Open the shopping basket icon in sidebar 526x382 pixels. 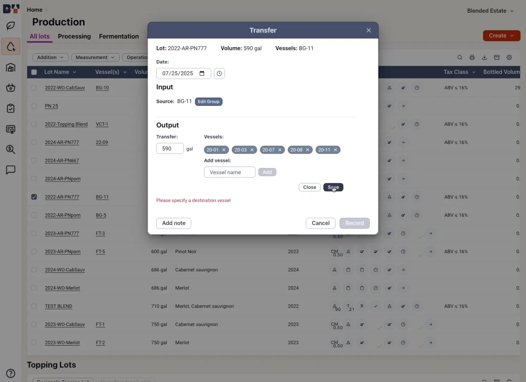pos(11,87)
